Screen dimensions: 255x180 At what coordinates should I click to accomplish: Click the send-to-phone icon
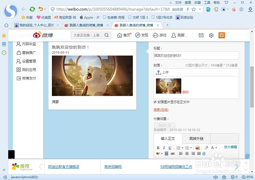[216, 9]
